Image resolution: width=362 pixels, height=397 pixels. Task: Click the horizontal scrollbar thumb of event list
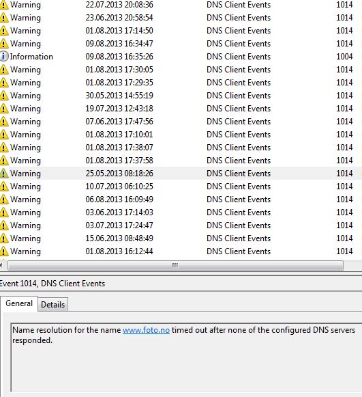175,265
